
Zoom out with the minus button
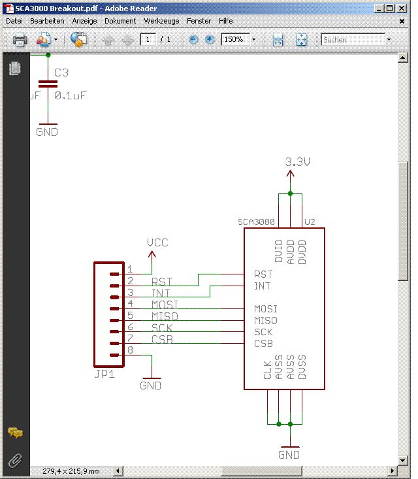[193, 39]
